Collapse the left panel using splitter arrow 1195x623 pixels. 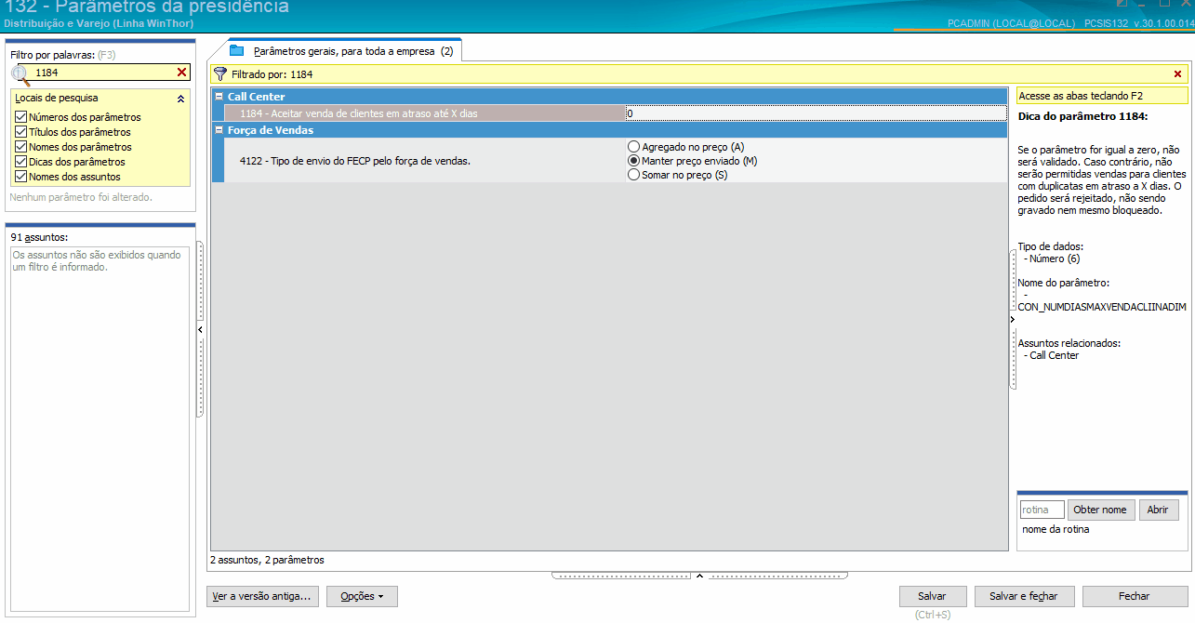click(x=200, y=329)
